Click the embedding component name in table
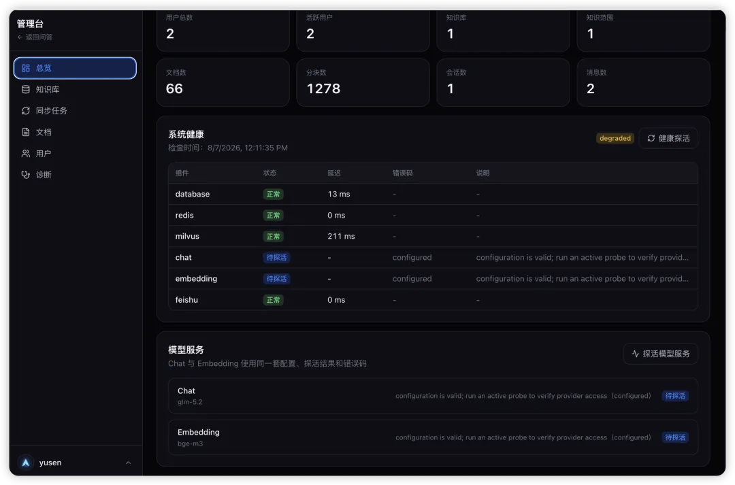735x485 pixels. 196,278
